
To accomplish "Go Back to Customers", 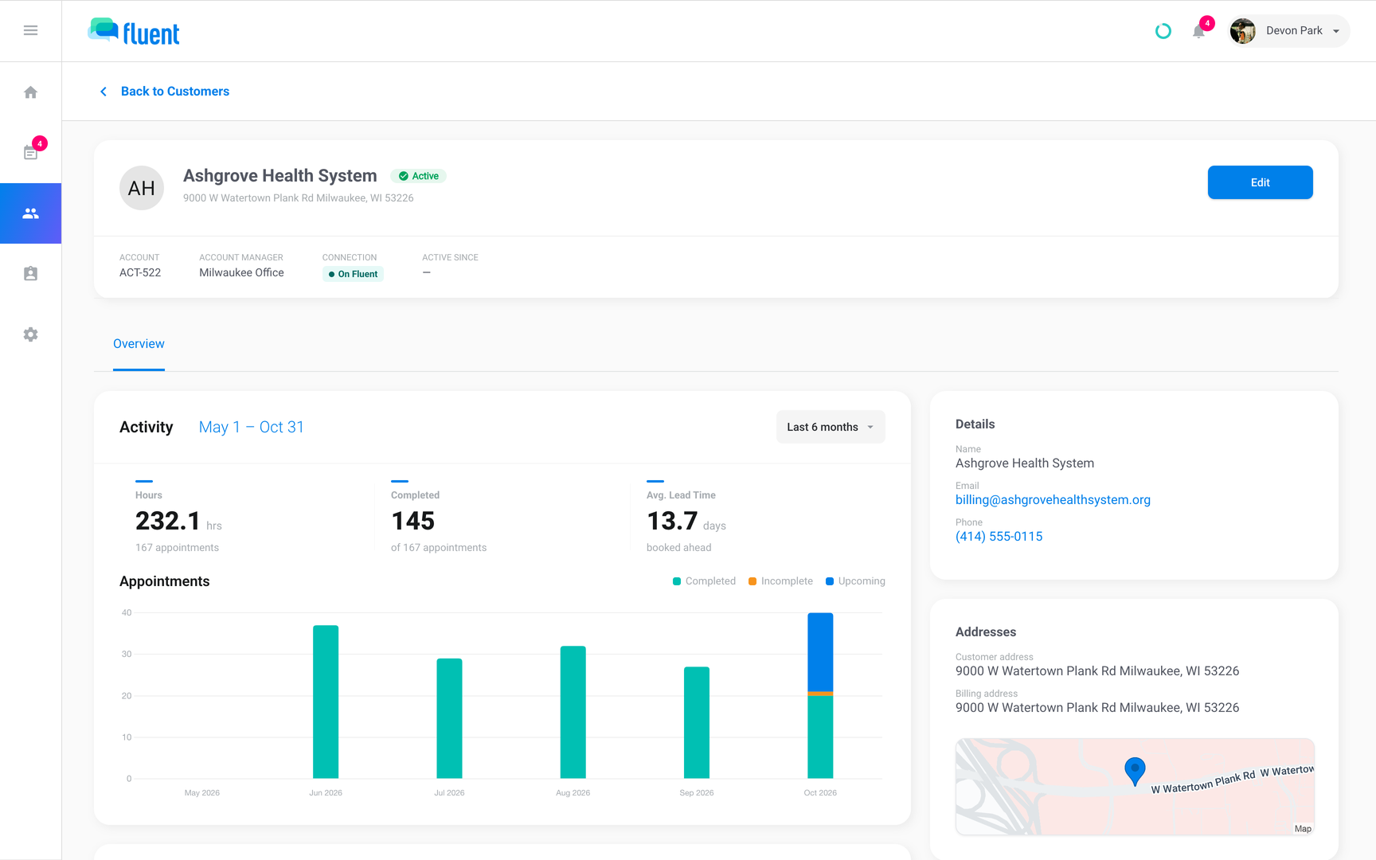I will click(175, 92).
